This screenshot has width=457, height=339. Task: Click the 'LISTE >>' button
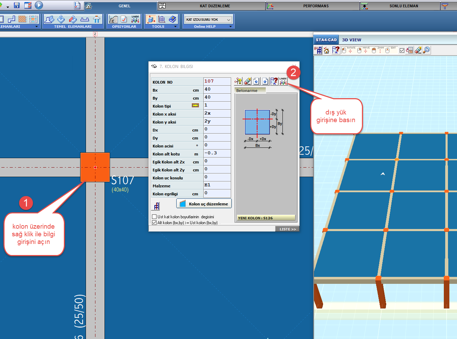coord(287,229)
